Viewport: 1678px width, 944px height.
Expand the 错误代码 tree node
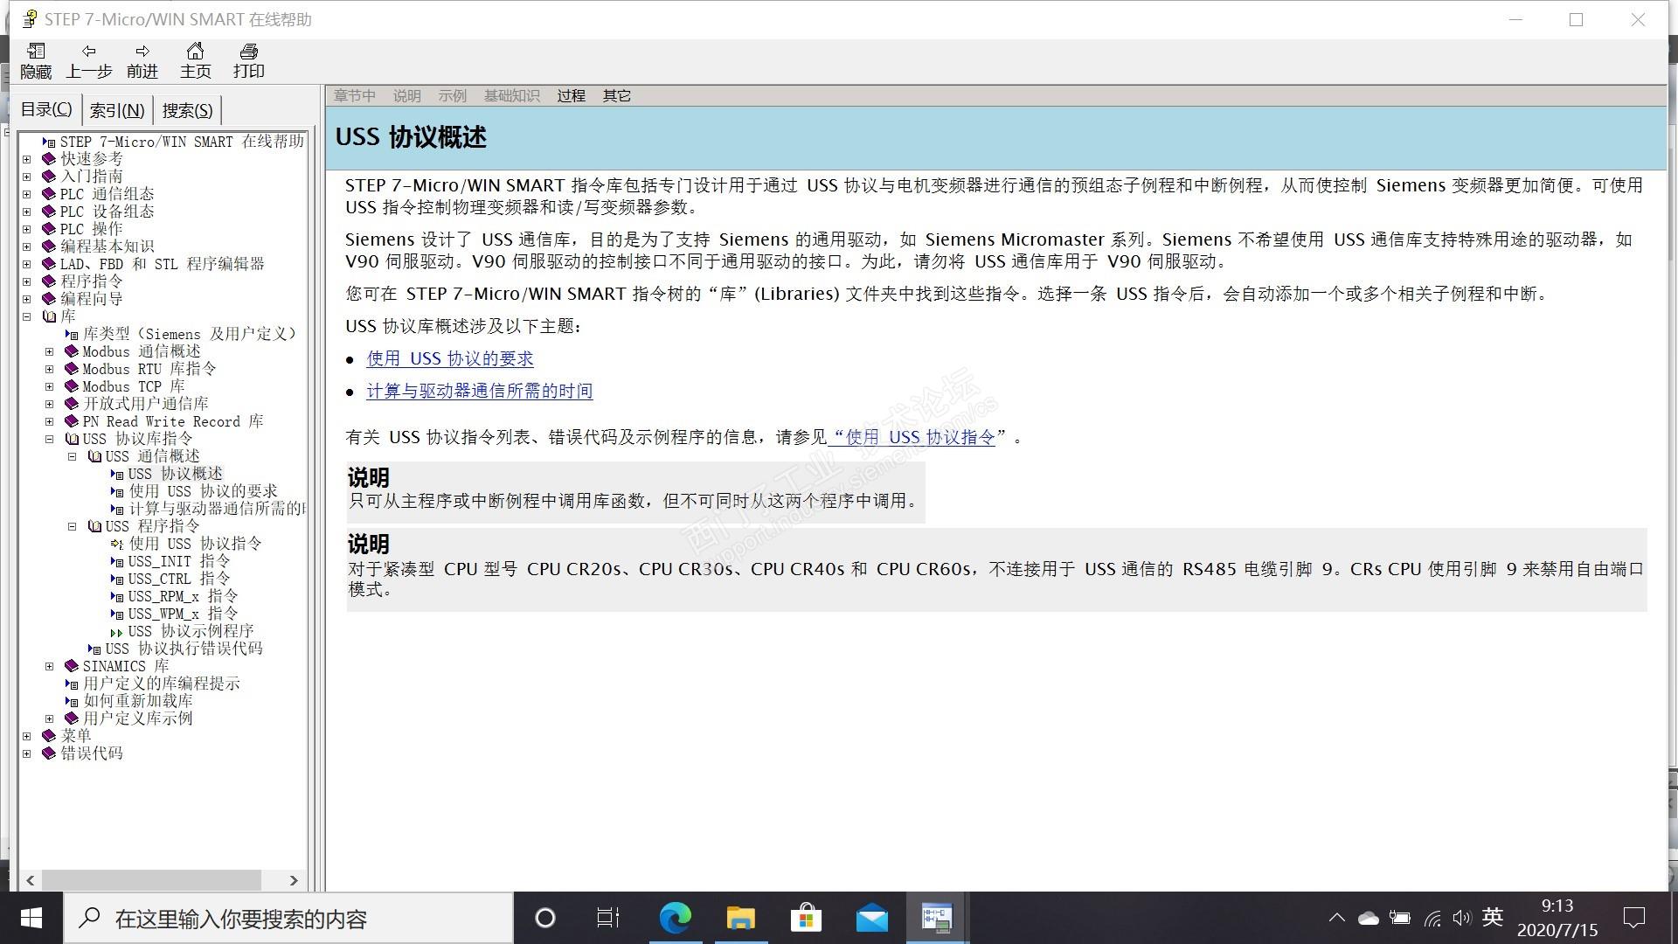coord(27,753)
